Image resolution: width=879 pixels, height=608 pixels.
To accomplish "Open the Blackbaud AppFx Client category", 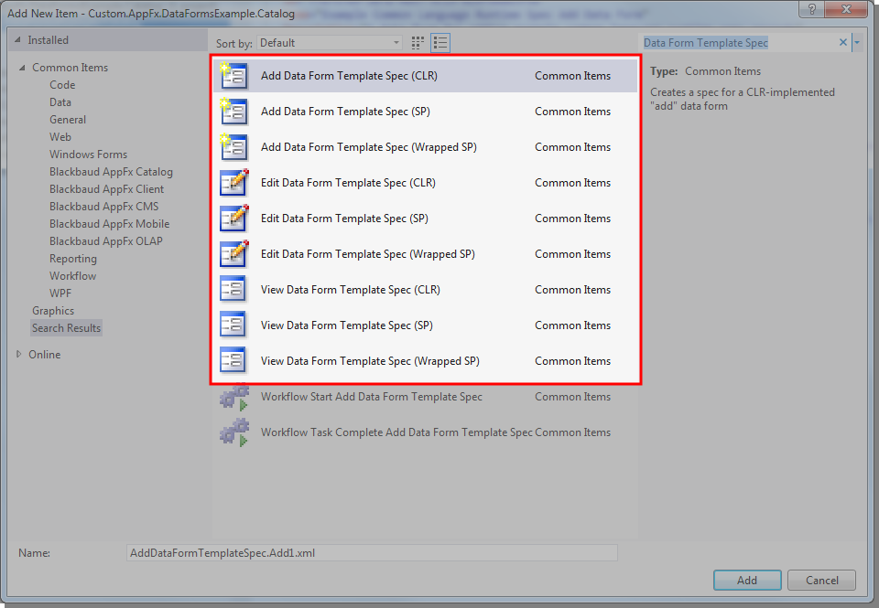I will [x=106, y=189].
